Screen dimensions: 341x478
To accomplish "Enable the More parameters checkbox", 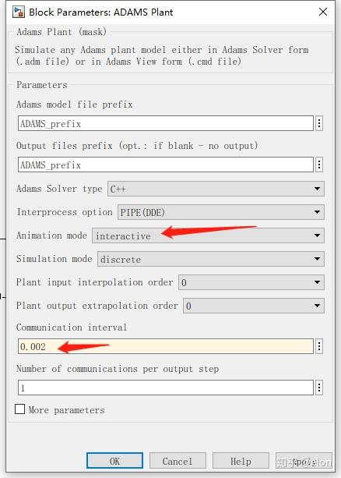I will pos(19,409).
